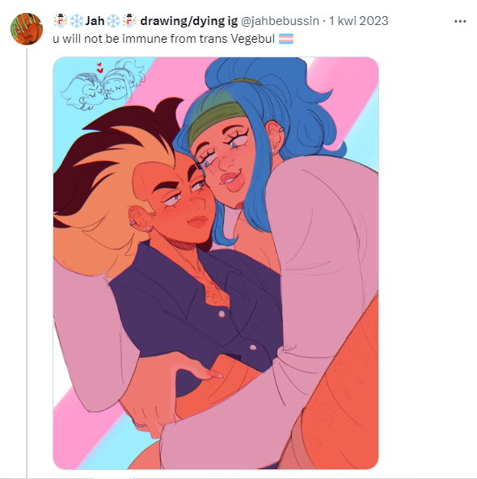Click the trans flag emoji in tweet text

[x=286, y=39]
